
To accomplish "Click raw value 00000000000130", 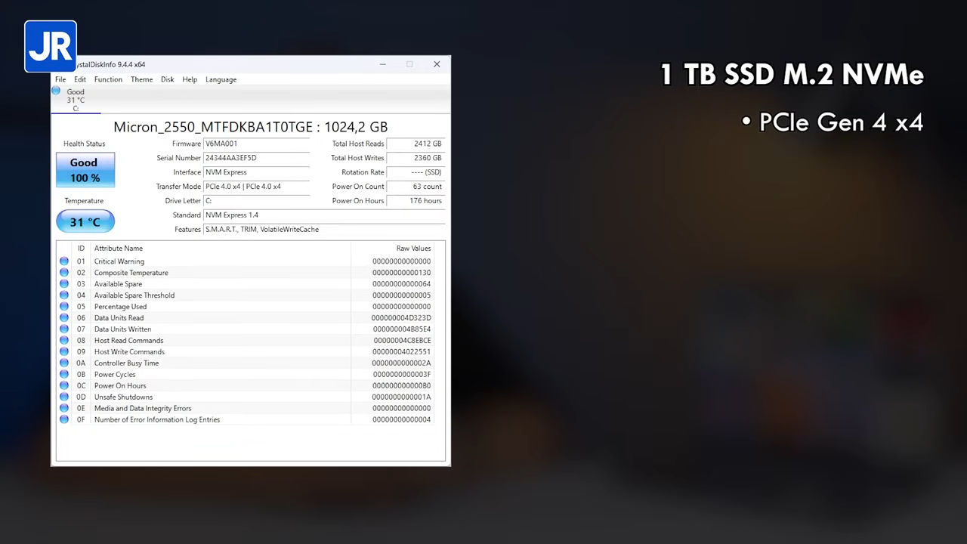I will pyautogui.click(x=402, y=273).
